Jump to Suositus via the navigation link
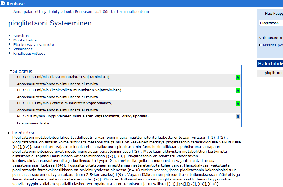 (x=21, y=36)
